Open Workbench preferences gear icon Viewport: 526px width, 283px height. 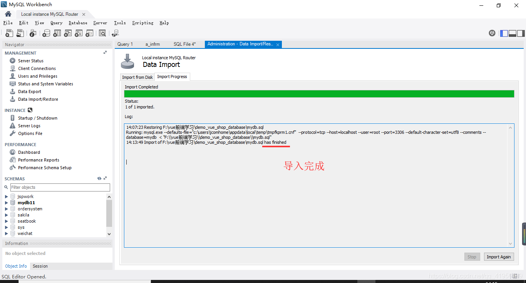492,33
